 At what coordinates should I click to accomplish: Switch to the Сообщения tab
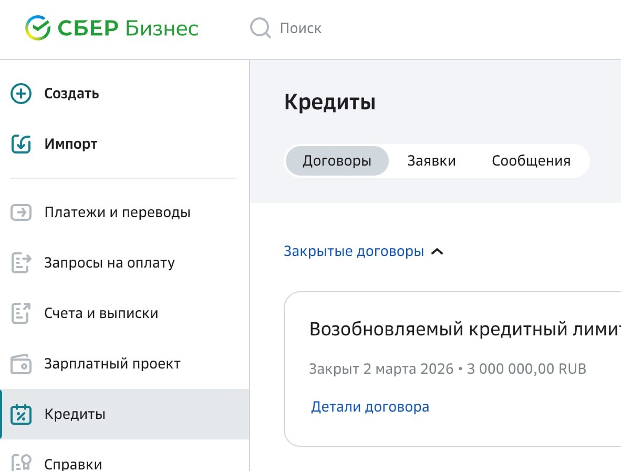[531, 161]
